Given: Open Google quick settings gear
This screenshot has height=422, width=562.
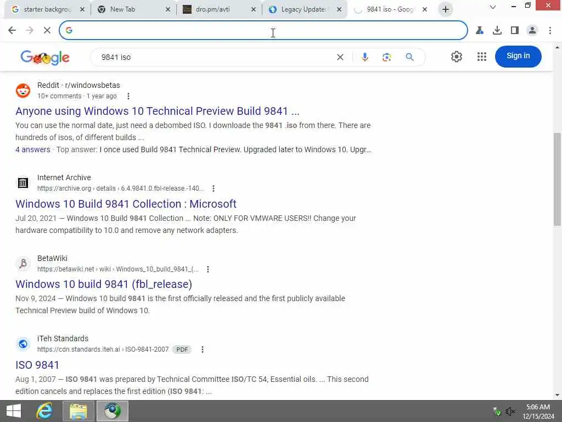Looking at the screenshot, I should [456, 57].
